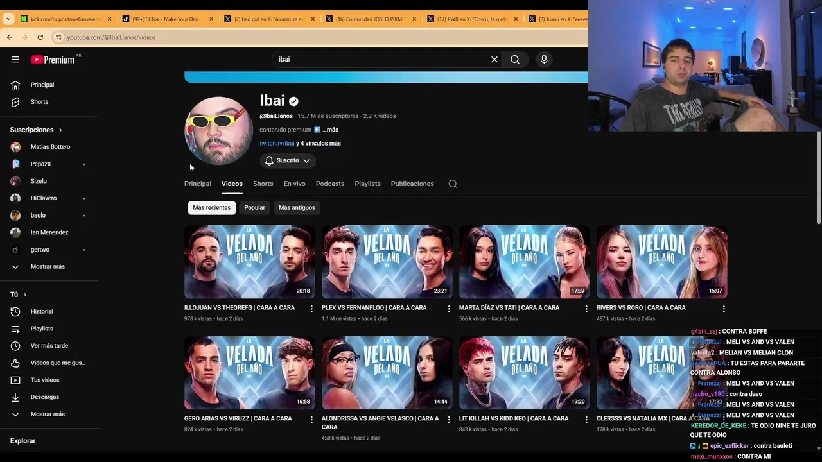The height and width of the screenshot is (462, 822).
Task: Open options menu for PLEX VS FERNANFLOO video
Action: pyautogui.click(x=449, y=309)
